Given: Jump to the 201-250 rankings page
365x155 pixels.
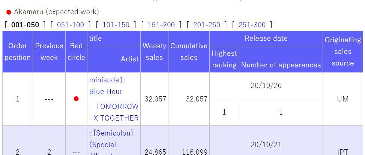Looking at the screenshot, I should 207,25.
